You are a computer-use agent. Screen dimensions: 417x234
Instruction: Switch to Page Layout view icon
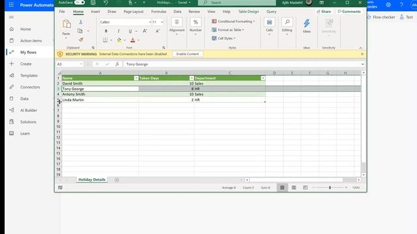pos(294,188)
